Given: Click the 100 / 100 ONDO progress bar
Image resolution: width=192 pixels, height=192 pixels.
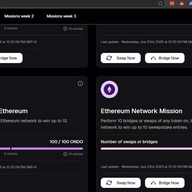Looking at the screenshot, I should (x=41, y=149).
